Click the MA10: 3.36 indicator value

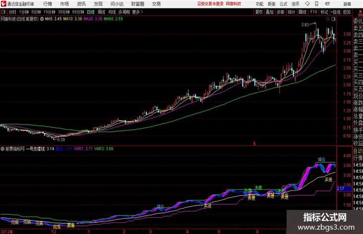pyautogui.click(x=73, y=19)
